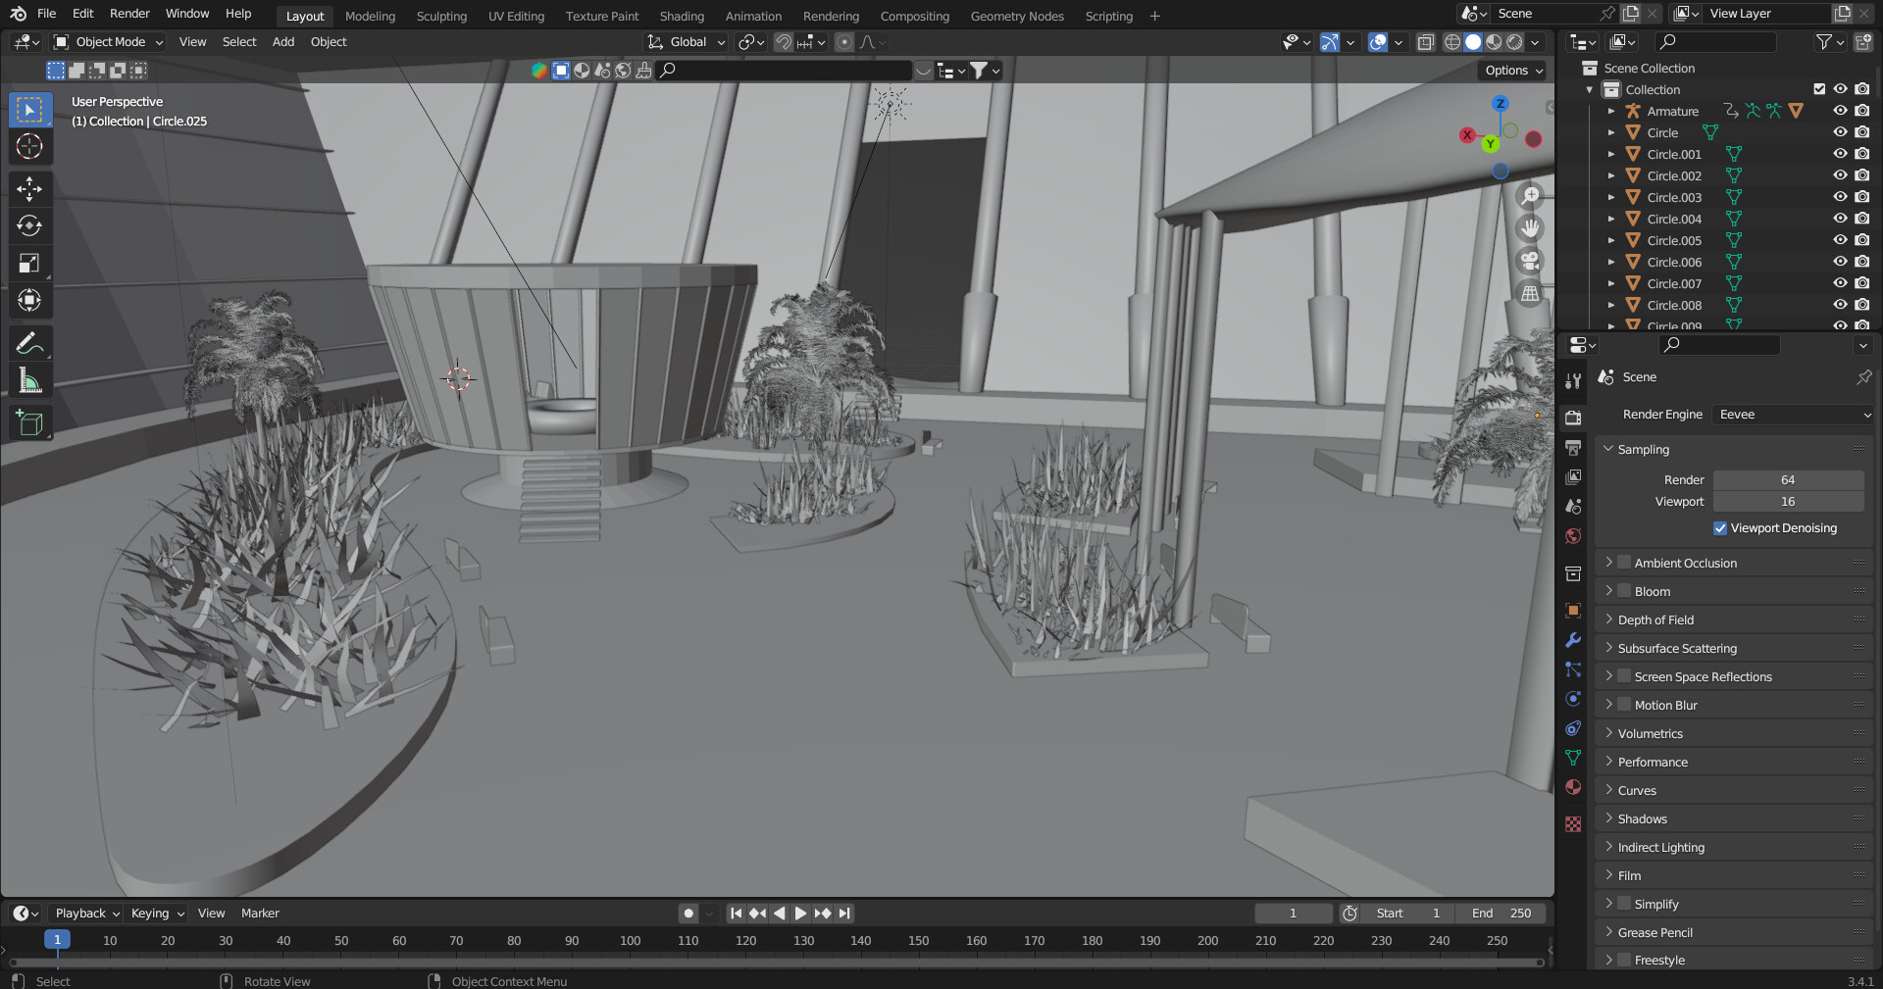Enable the Bloom checkbox

pos(1624,591)
